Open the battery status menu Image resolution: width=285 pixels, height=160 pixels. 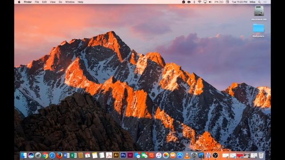click(219, 2)
